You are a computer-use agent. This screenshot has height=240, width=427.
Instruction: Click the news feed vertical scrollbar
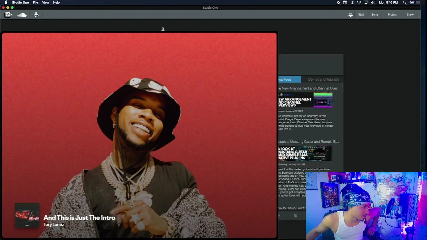[342, 86]
